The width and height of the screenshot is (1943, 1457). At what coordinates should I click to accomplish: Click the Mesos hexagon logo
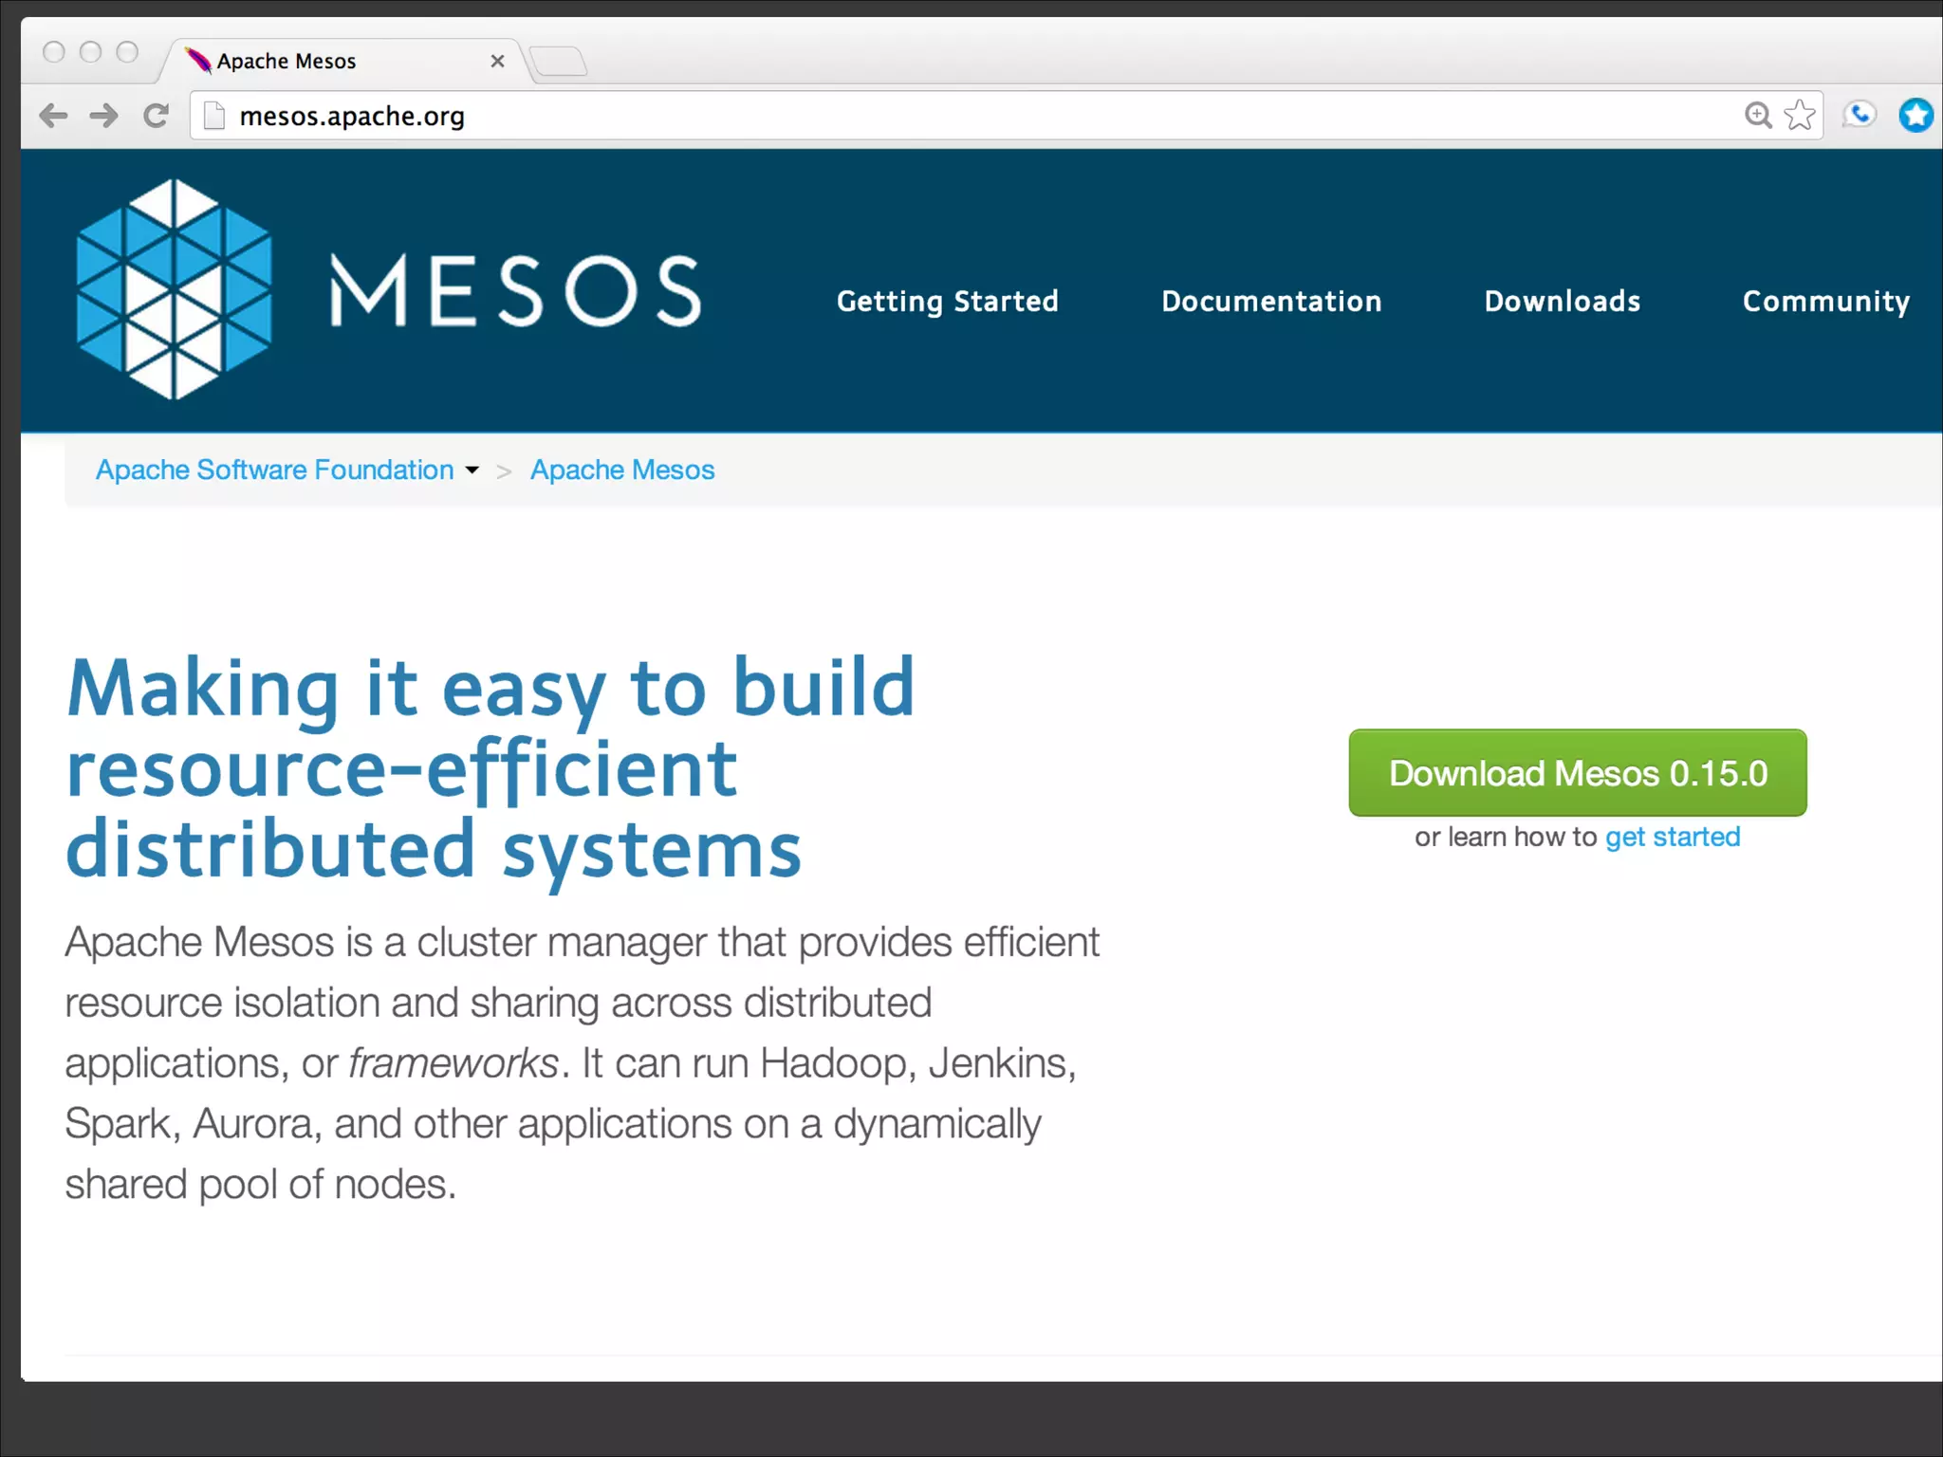pyautogui.click(x=175, y=289)
